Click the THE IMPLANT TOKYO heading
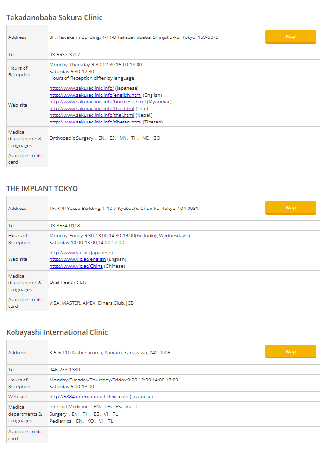The width and height of the screenshot is (327, 454). [42, 189]
